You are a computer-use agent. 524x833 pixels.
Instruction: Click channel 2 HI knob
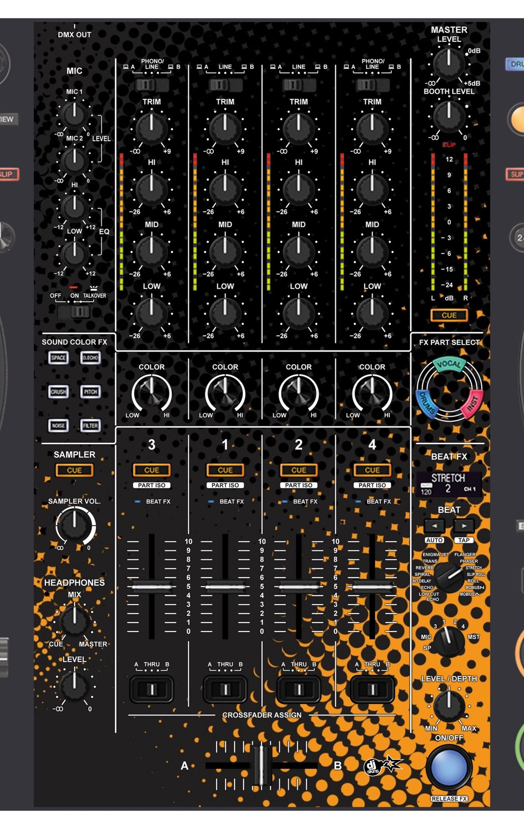[x=299, y=190]
